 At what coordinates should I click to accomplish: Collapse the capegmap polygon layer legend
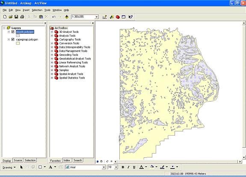(x=9, y=40)
